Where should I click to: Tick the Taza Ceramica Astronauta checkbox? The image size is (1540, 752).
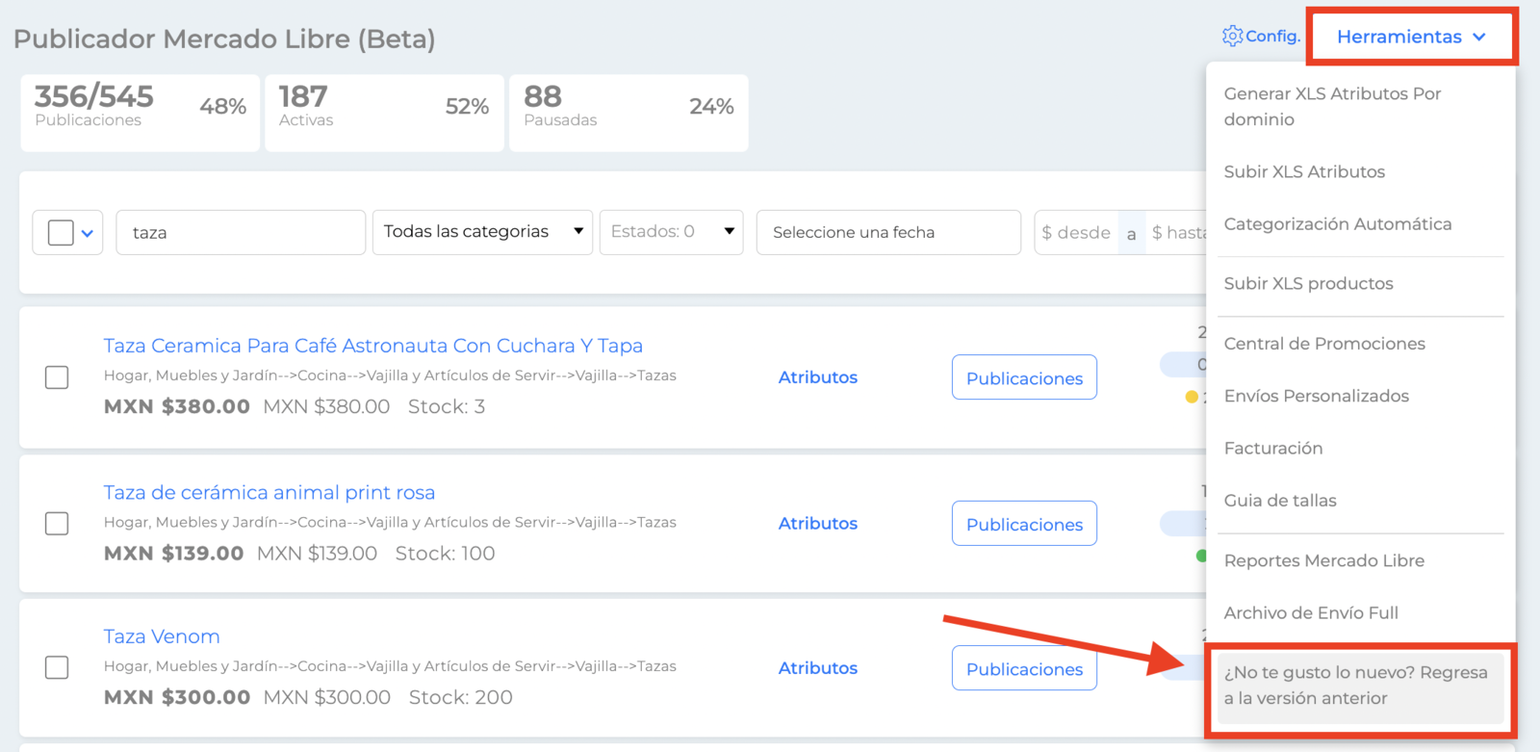(57, 377)
